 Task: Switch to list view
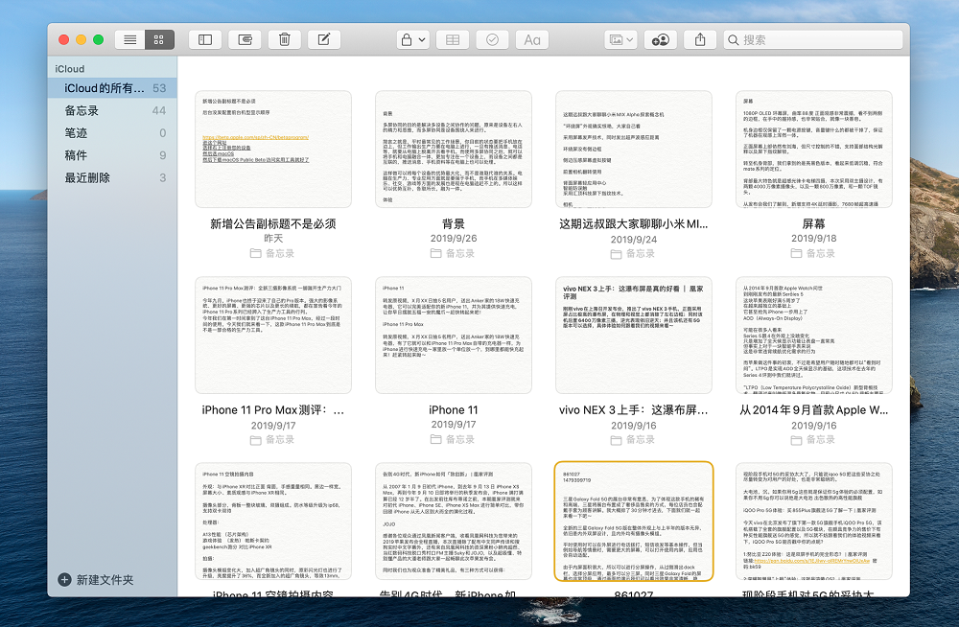pos(129,39)
